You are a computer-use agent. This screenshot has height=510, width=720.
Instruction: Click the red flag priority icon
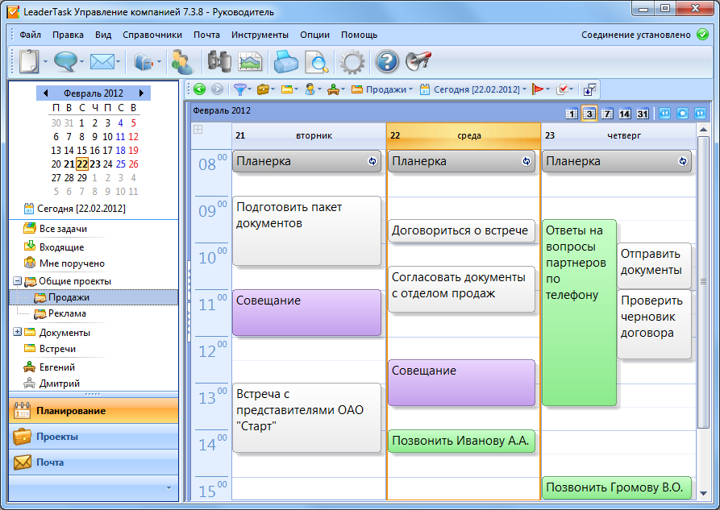point(537,89)
